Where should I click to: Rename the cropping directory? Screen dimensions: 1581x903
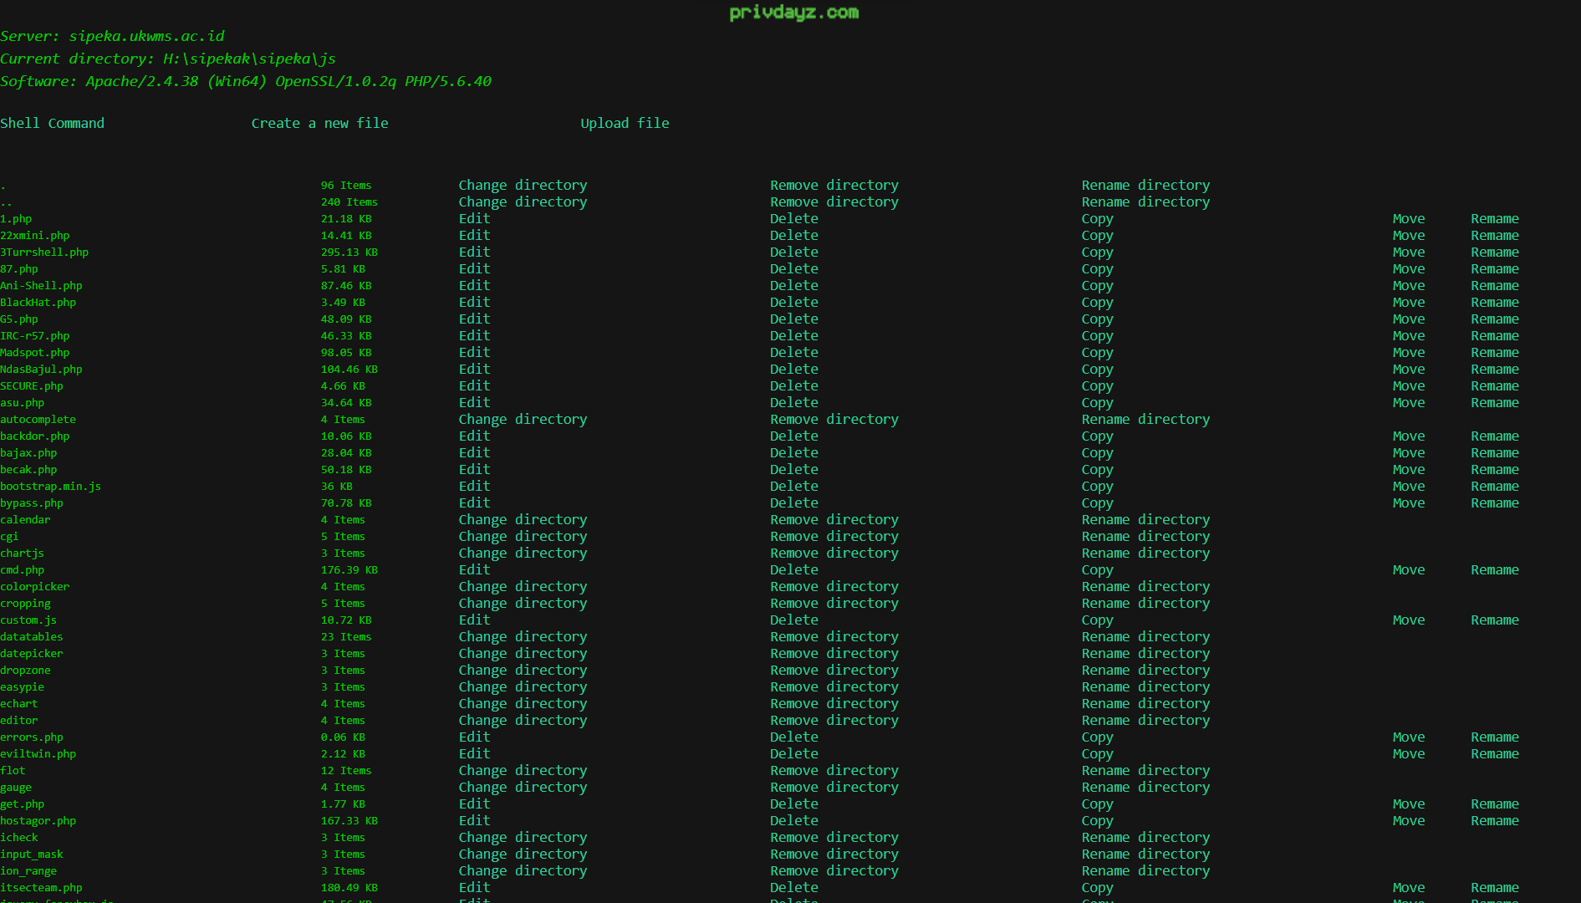point(1145,603)
